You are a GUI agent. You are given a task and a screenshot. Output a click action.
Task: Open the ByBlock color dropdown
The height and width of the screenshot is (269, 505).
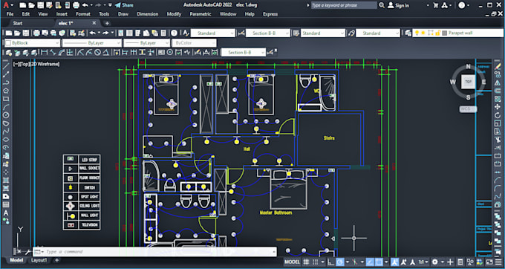32,43
